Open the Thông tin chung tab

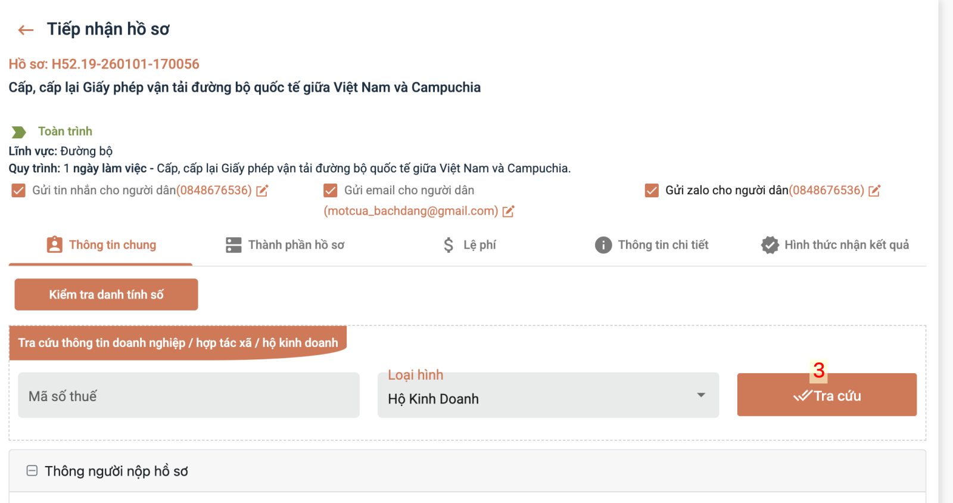pyautogui.click(x=101, y=245)
